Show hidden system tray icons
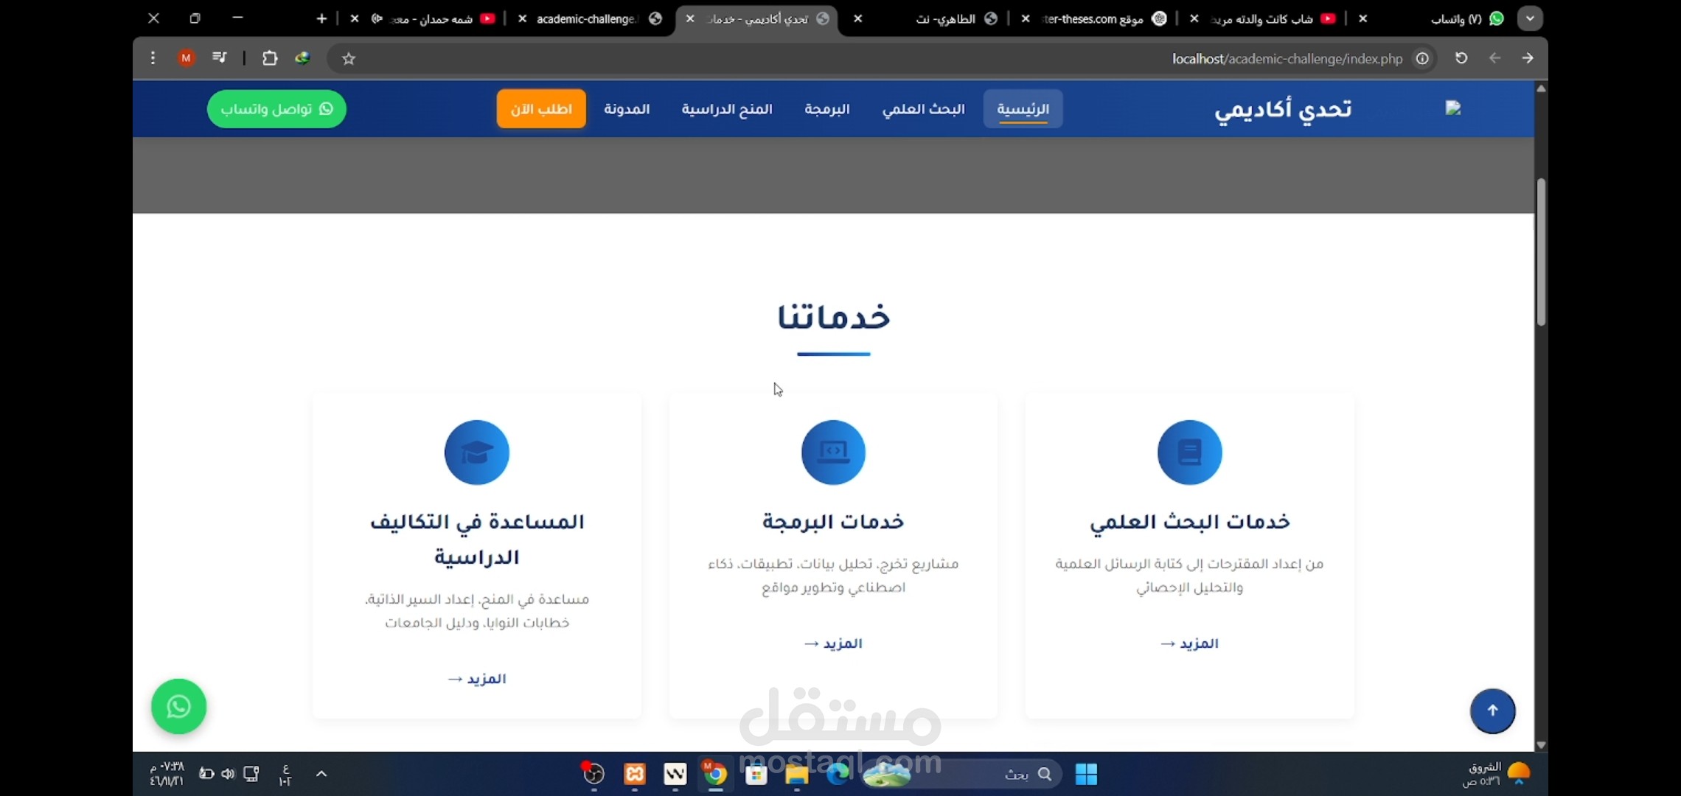This screenshot has width=1681, height=796. point(321,774)
